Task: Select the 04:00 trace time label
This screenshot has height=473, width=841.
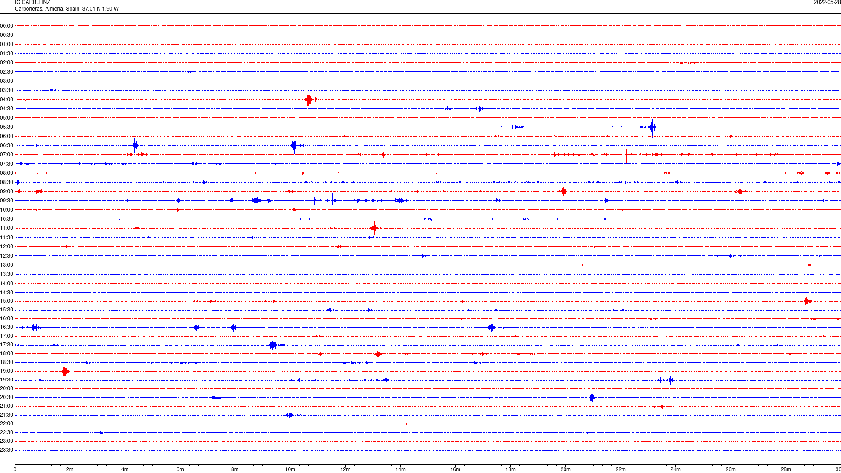Action: tap(7, 99)
